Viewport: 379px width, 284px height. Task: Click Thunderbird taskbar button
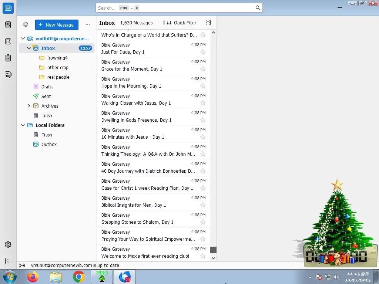click(x=125, y=277)
